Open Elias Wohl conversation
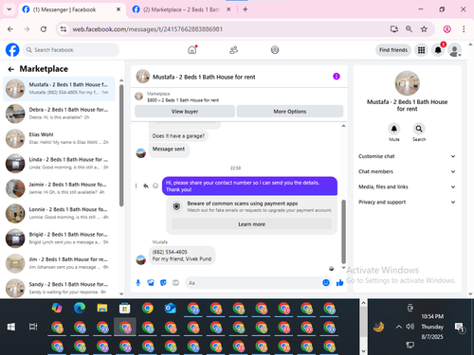474x355 pixels. point(59,138)
